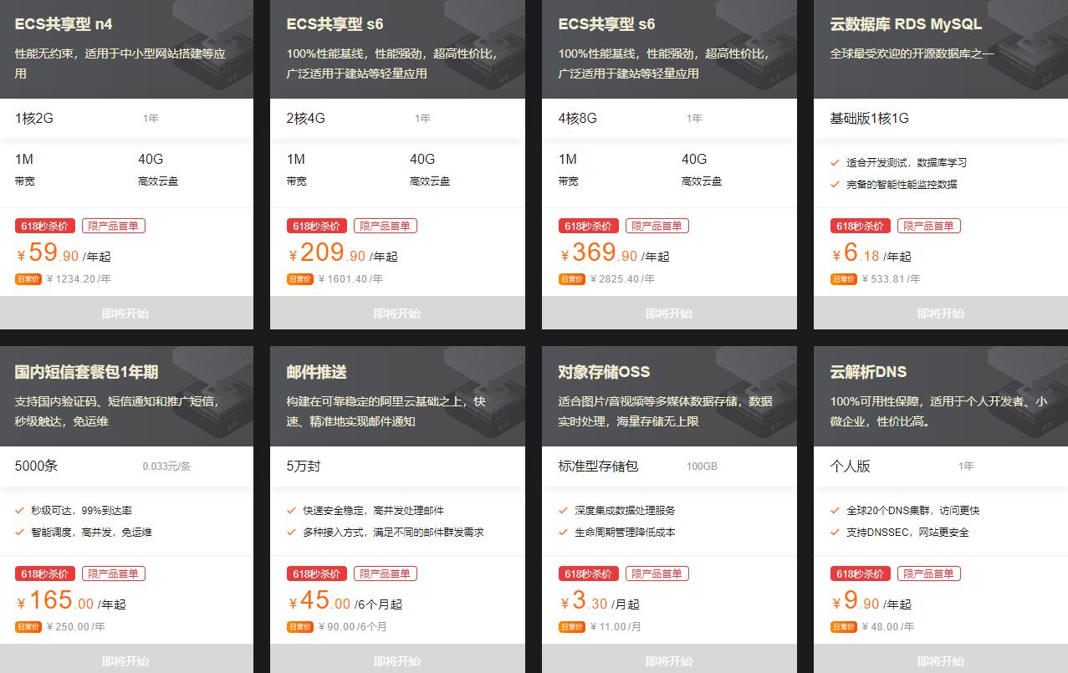Click 即将开始 button on 对象存储OSS card
The width and height of the screenshot is (1068, 673).
tap(669, 660)
